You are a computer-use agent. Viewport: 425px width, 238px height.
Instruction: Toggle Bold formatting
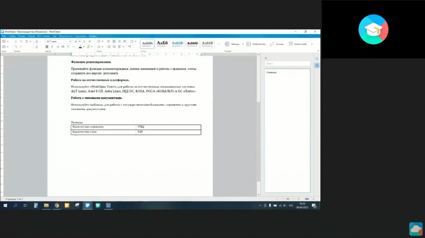point(47,47)
